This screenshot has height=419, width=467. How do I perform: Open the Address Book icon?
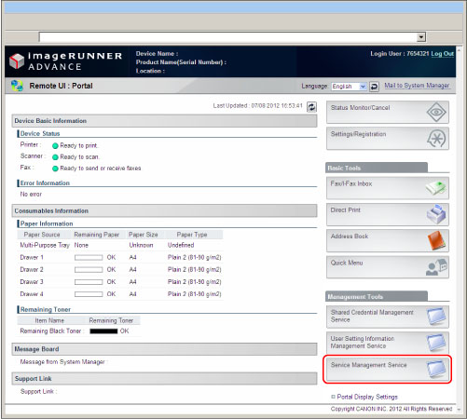click(436, 240)
